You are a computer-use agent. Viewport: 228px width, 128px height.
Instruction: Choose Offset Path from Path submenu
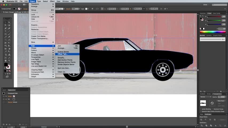[x=63, y=54]
